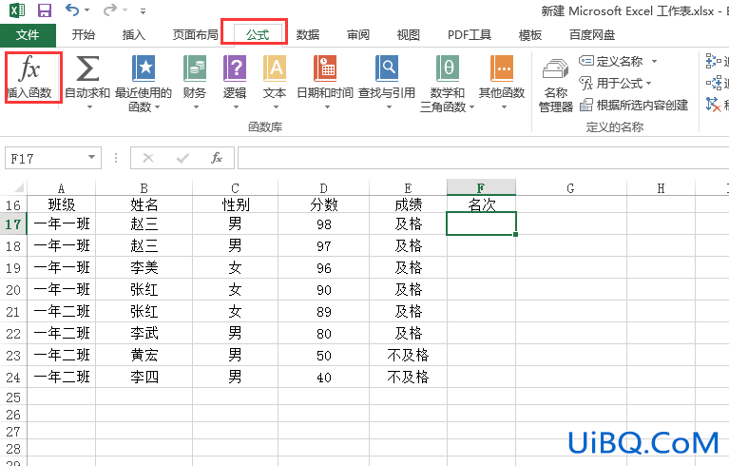Viewport: 729px width, 466px height.
Task: Click the name cell 李四
Action: pyautogui.click(x=144, y=378)
